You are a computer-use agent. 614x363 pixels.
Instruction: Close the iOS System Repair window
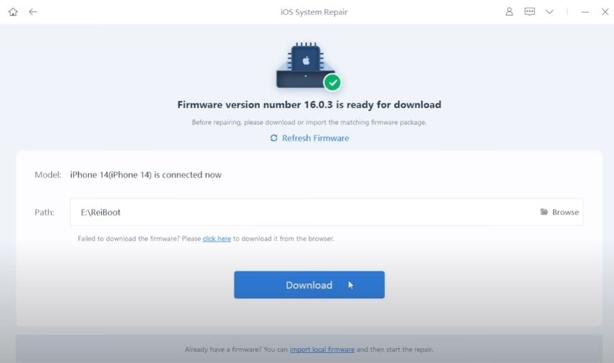tap(605, 12)
